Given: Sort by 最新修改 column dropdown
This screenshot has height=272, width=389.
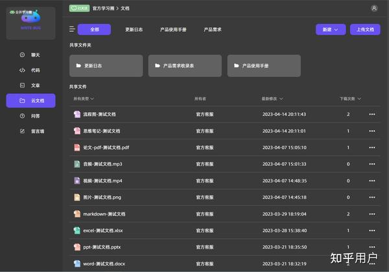Looking at the screenshot, I should pyautogui.click(x=272, y=98).
